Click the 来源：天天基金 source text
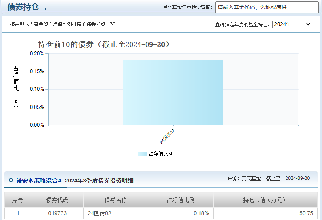The image size is (322, 220). pyautogui.click(x=244, y=178)
